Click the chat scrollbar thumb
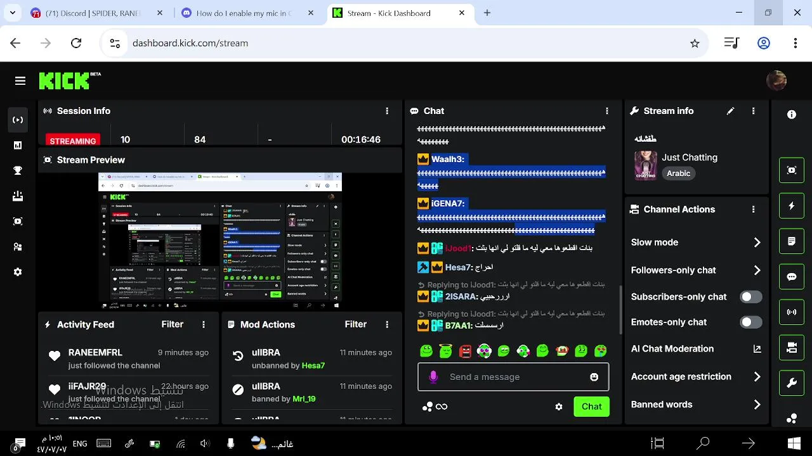Screen dimensions: 812x456 tap(621, 309)
